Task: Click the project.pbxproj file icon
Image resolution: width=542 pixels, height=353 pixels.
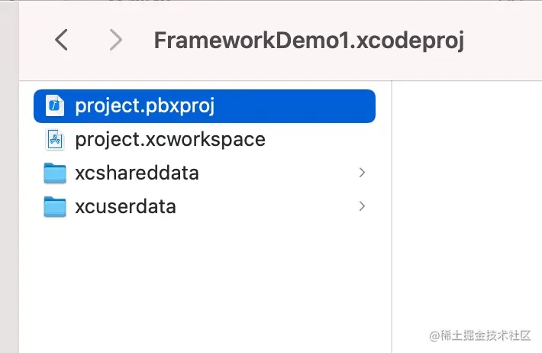Action: [55, 105]
